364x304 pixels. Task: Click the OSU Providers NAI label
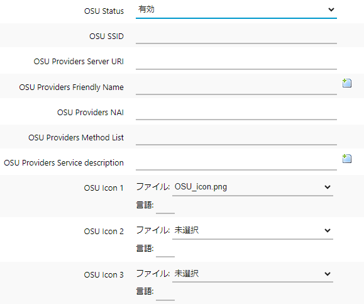pos(91,112)
